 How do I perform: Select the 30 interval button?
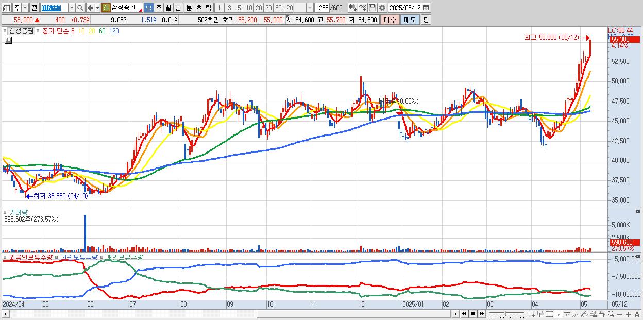pyautogui.click(x=268, y=8)
